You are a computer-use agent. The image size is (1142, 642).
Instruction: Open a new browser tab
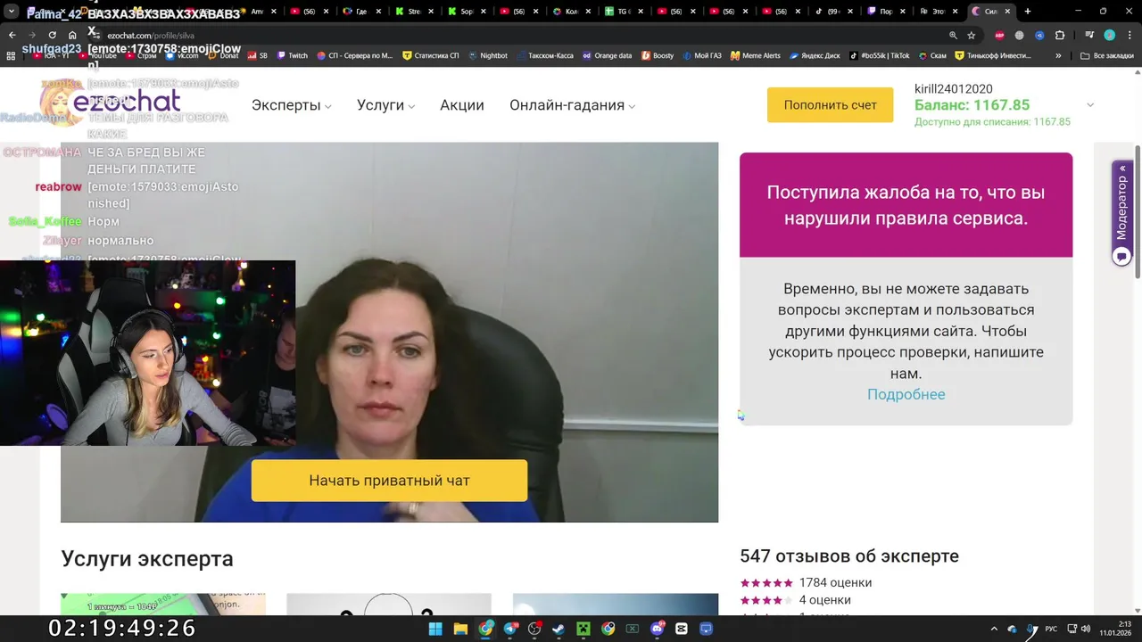1028,12
